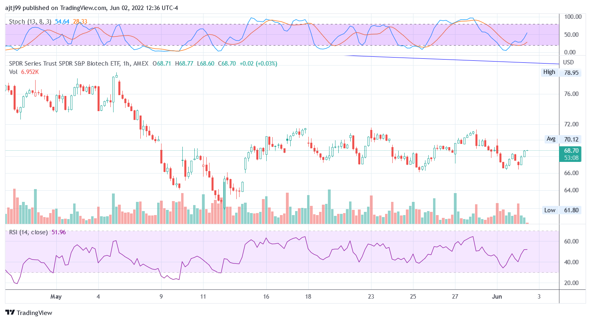591x321 pixels.
Task: Click 76.00 on the price scale
Action: click(x=572, y=94)
